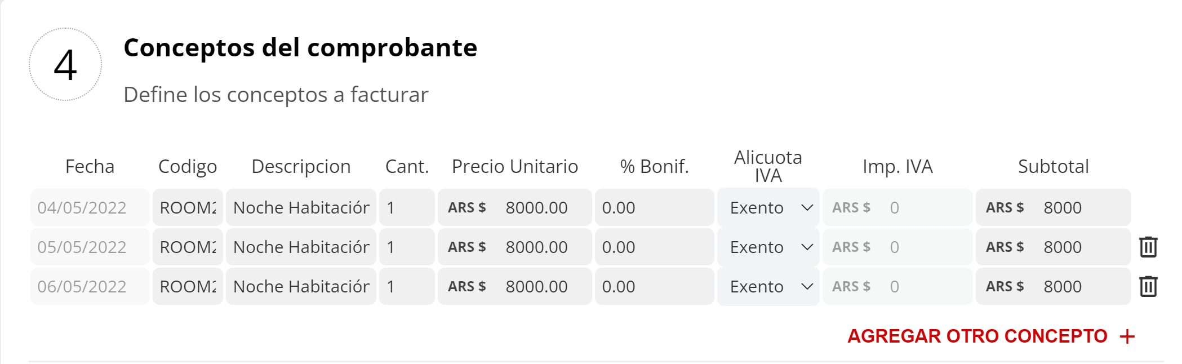This screenshot has height=364, width=1182.
Task: Edit Precio Unitario in the 06/05/2022 row
Action: tap(535, 286)
